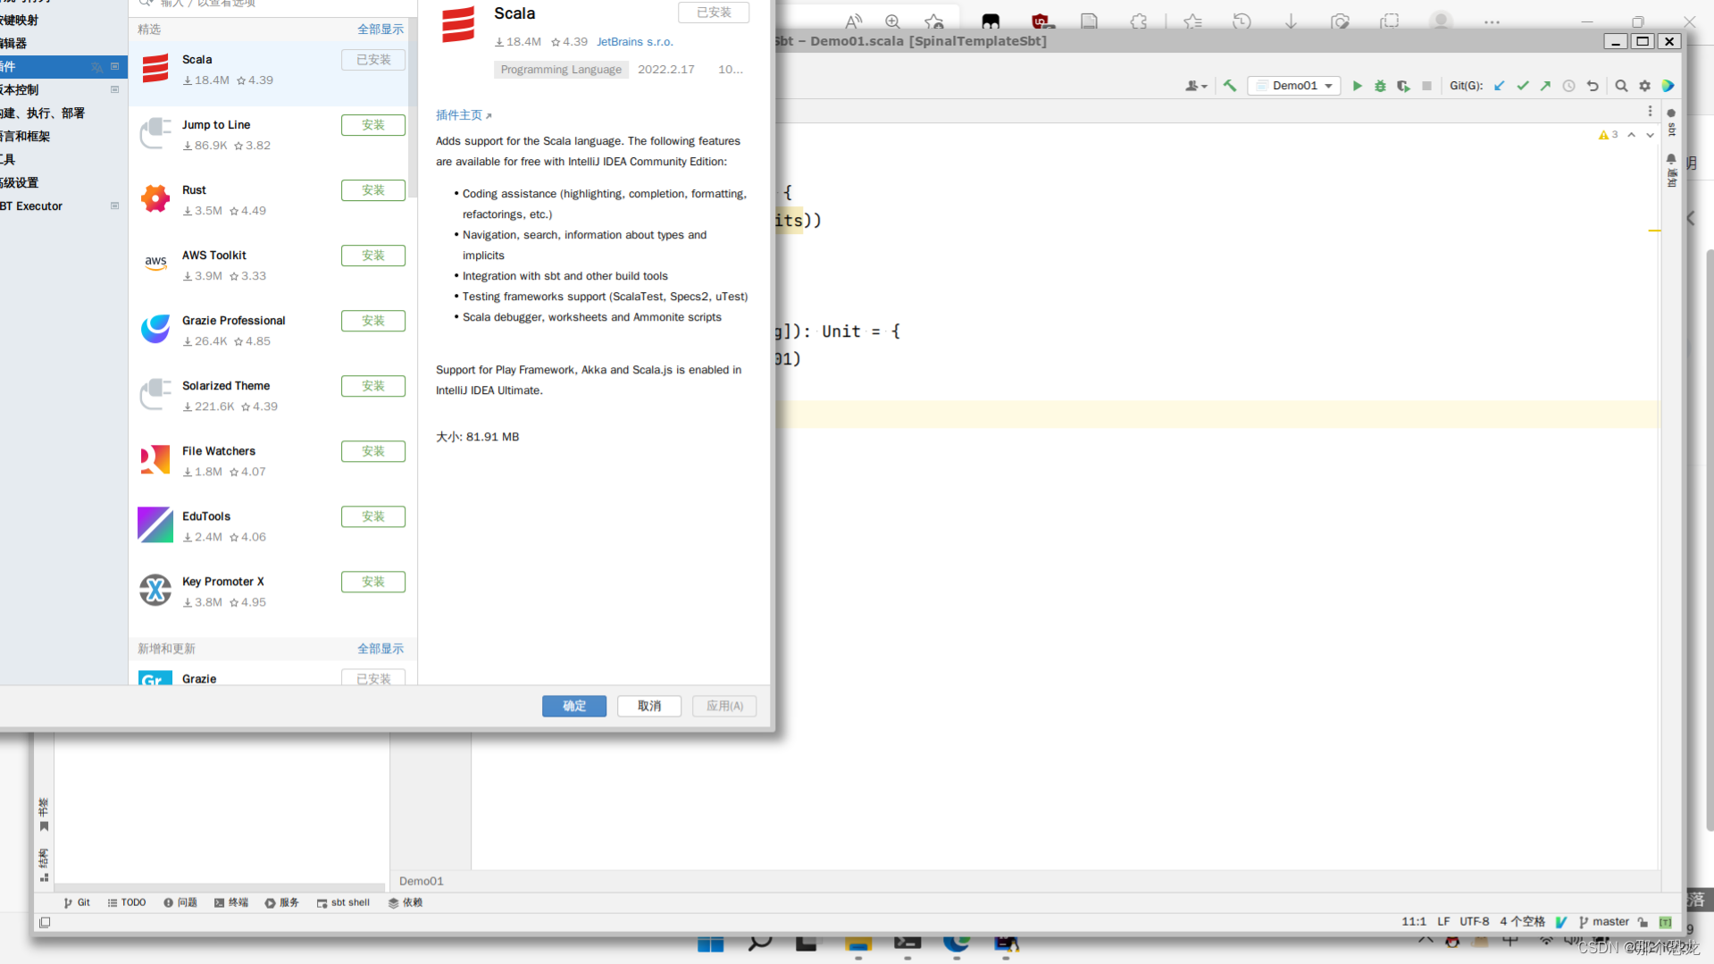
Task: Click the Programming Language tag
Action: click(x=561, y=70)
